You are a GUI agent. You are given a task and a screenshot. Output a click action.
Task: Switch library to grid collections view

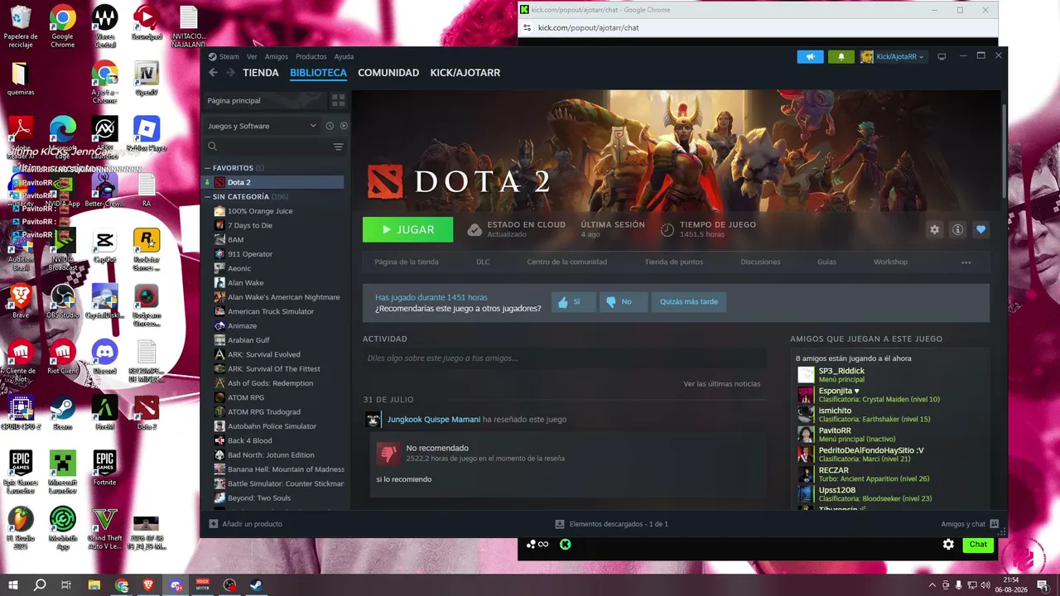338,100
